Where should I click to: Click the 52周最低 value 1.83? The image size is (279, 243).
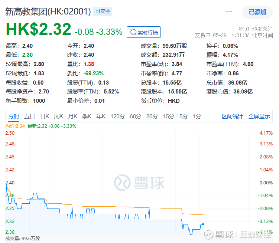39,73
